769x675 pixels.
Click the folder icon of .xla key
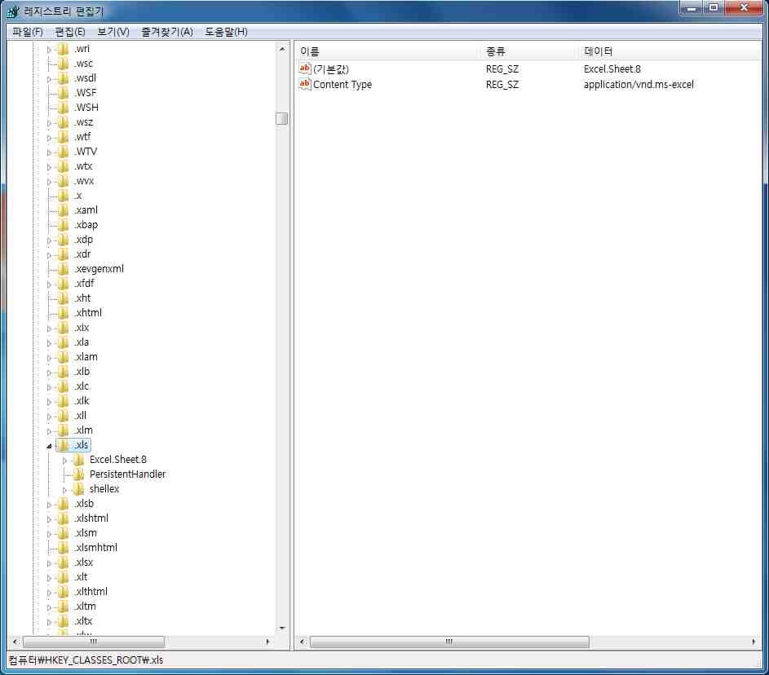tap(64, 342)
